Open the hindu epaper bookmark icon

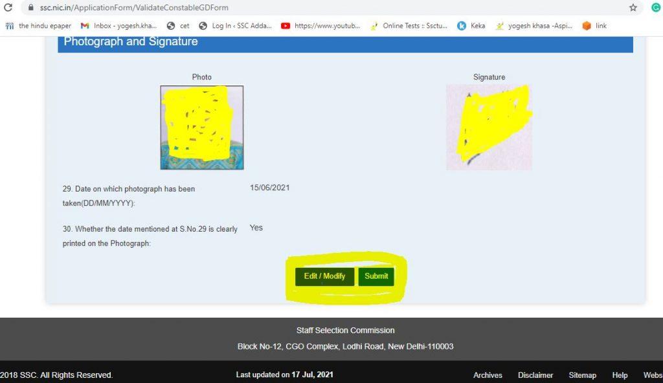[x=10, y=26]
